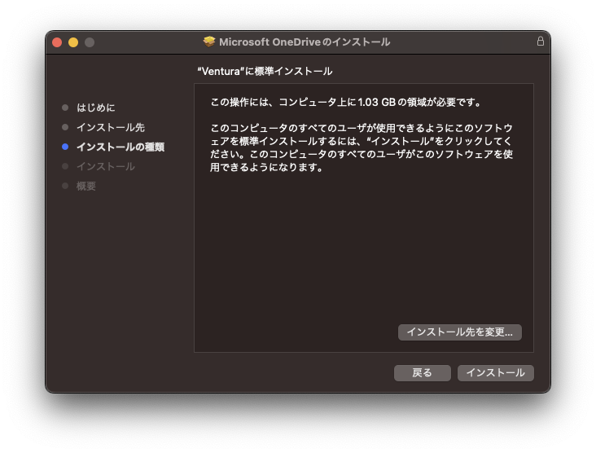Image resolution: width=596 pixels, height=453 pixels.
Task: Select the はじめに step in the sidebar
Action: click(96, 108)
